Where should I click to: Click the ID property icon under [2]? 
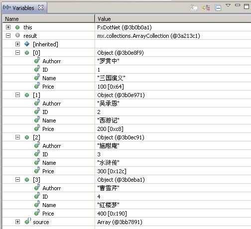coord(37,153)
